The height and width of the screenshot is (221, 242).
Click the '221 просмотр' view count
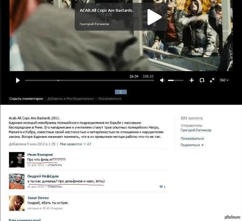pos(192,118)
